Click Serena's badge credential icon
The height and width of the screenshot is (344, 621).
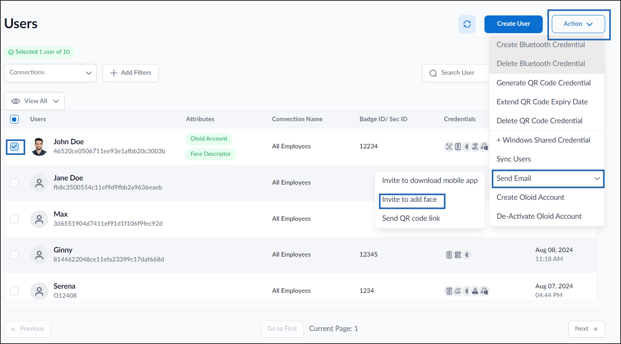point(449,291)
